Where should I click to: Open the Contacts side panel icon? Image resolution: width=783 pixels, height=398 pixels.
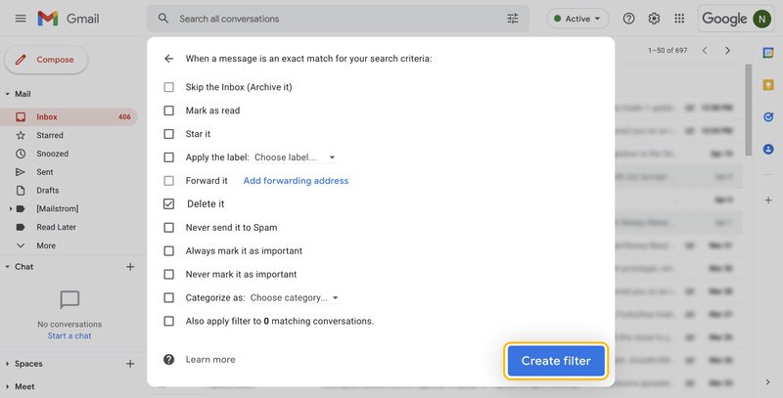768,149
